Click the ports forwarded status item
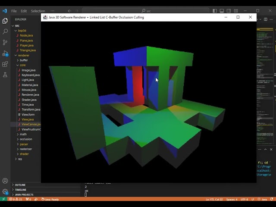Screen dimensions: 276x207 (28, 199)
